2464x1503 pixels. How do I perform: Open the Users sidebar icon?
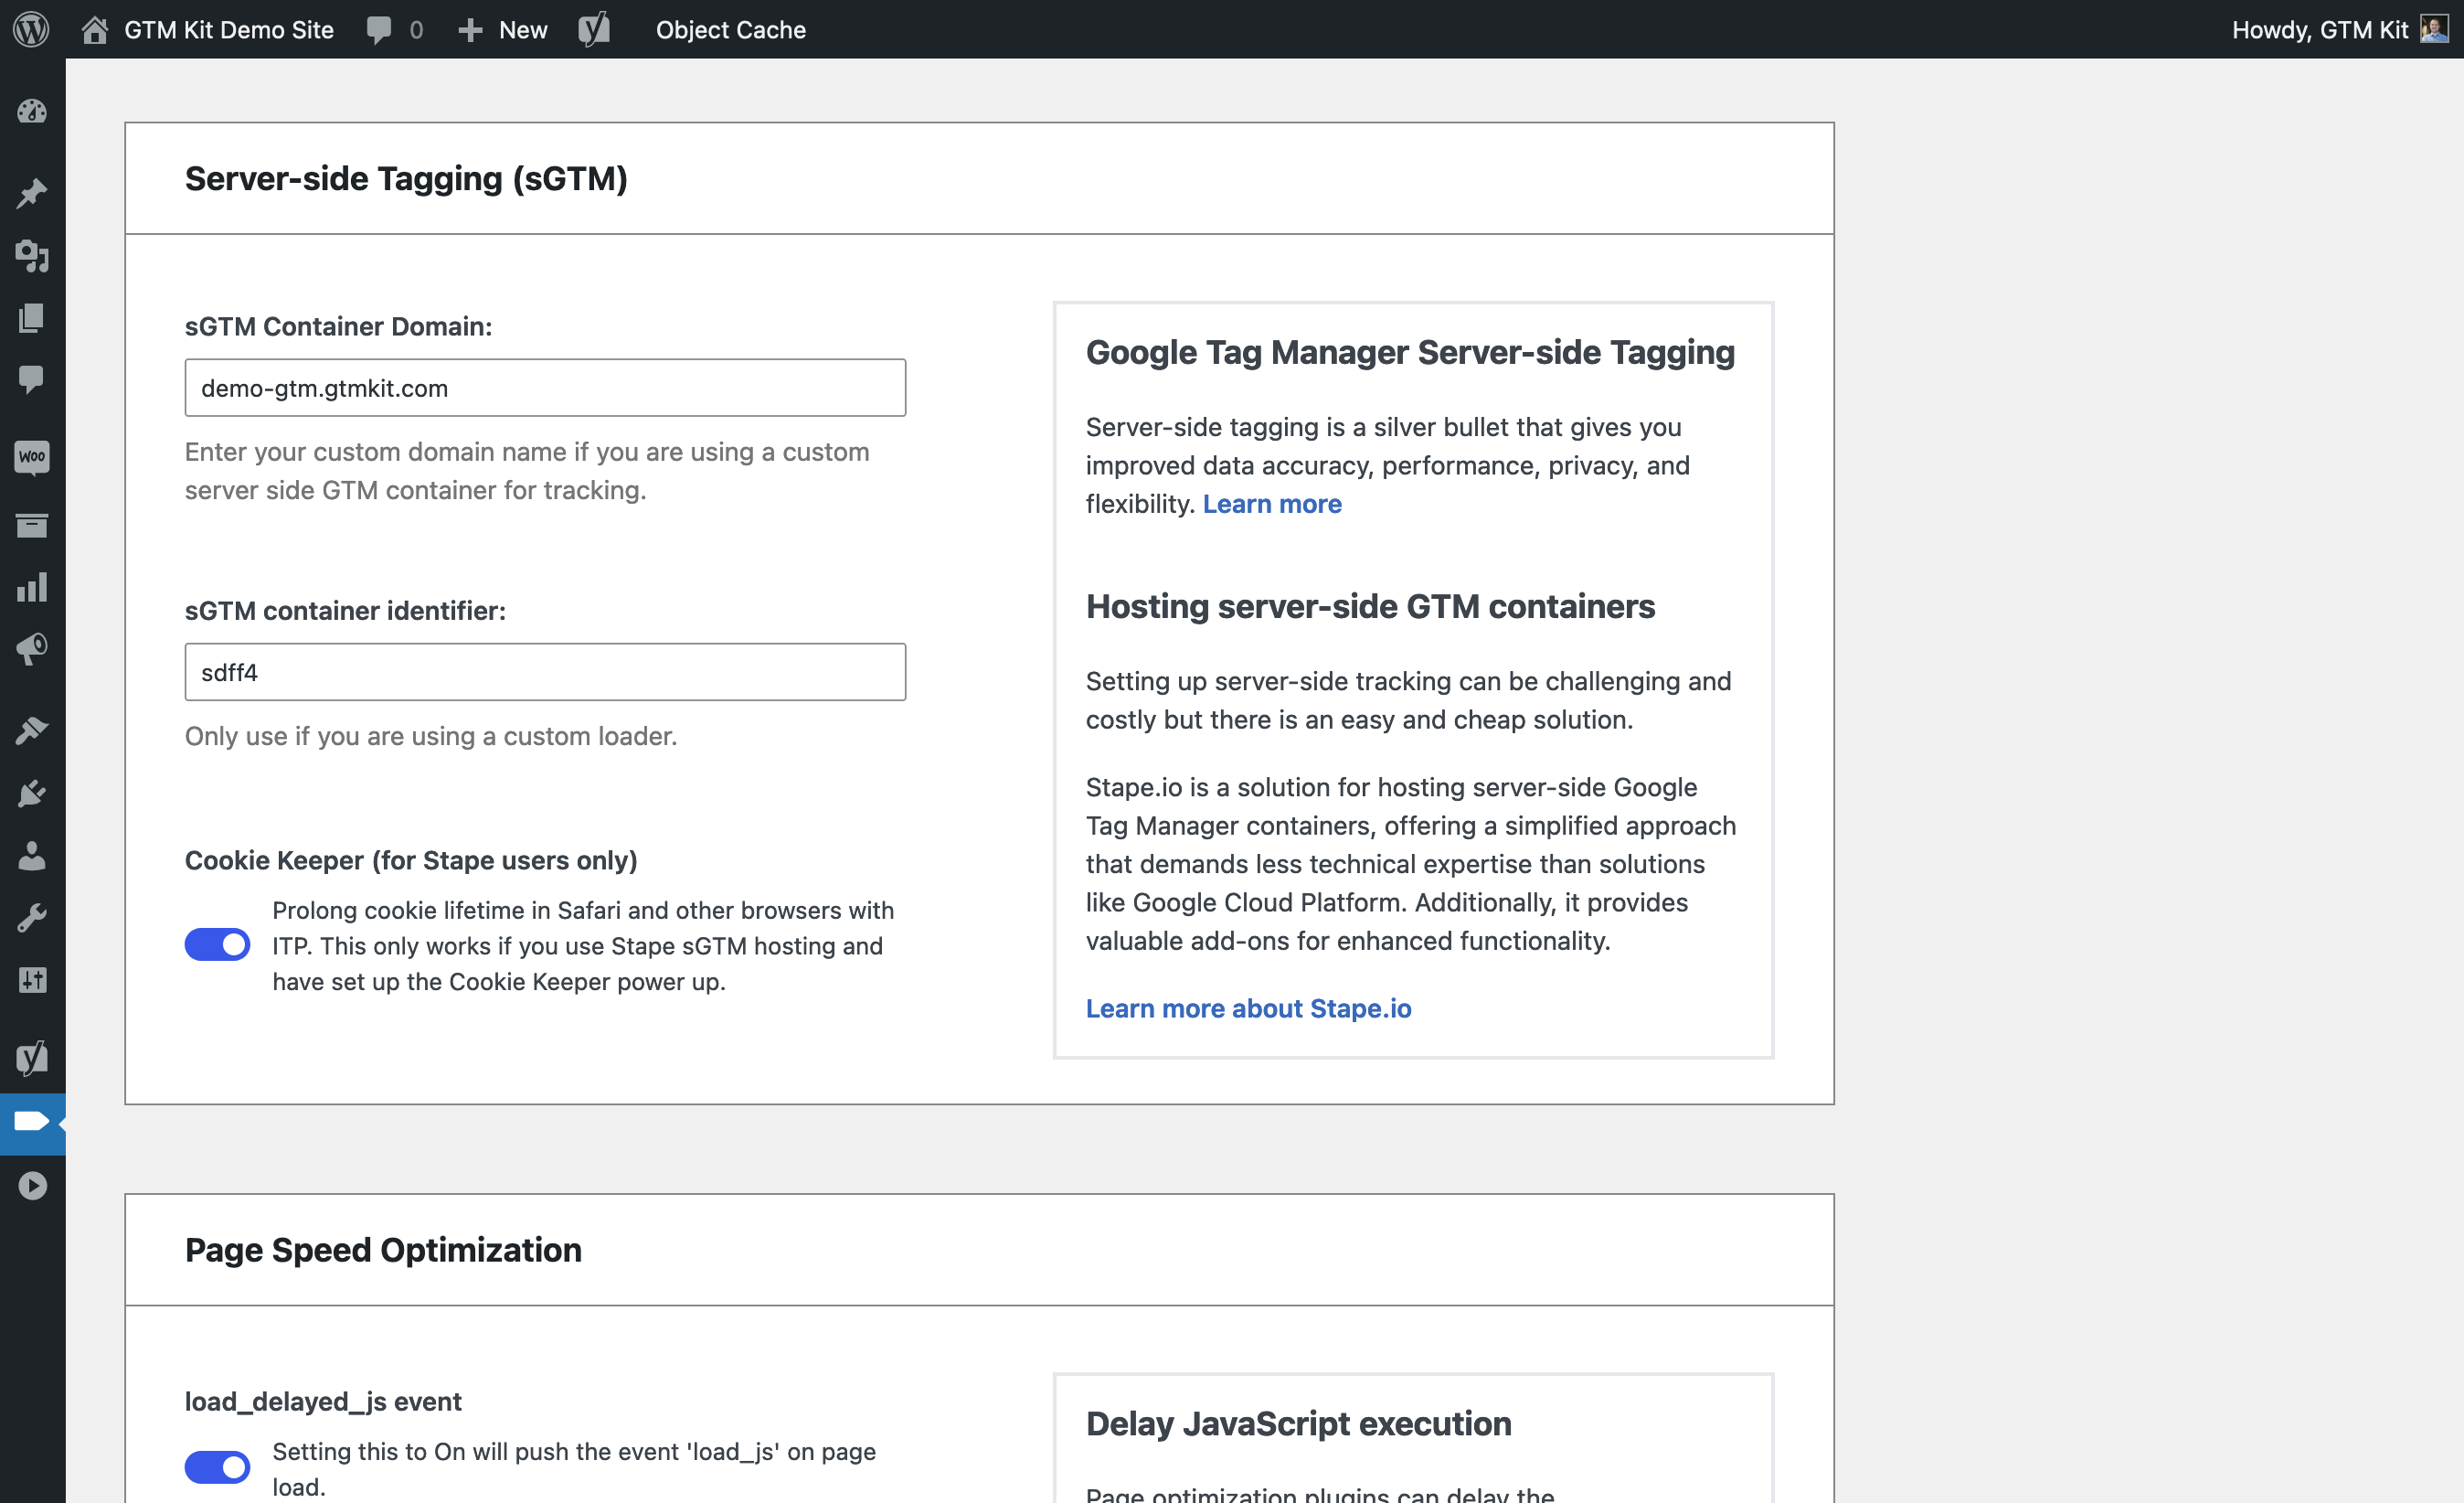point(32,855)
